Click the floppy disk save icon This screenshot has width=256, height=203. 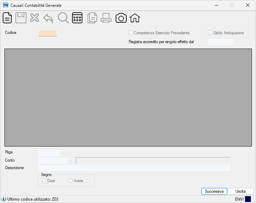(x=21, y=18)
